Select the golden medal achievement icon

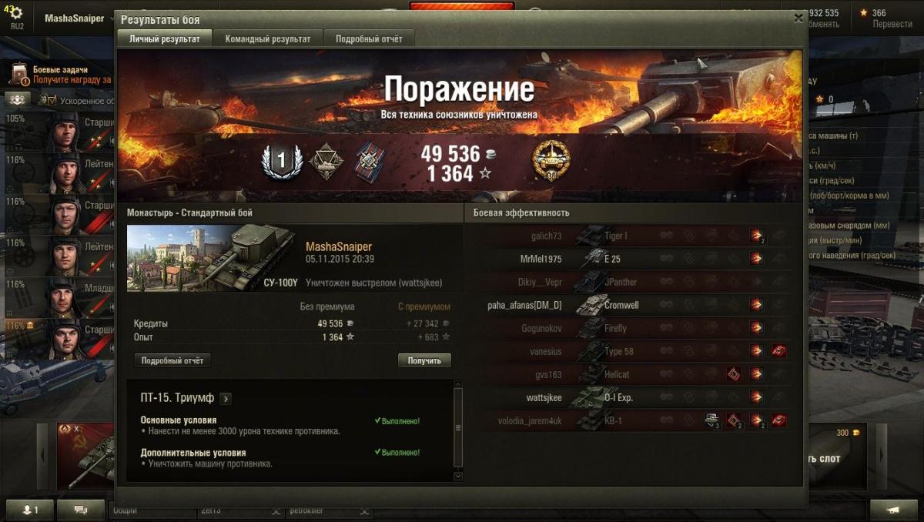pyautogui.click(x=551, y=162)
